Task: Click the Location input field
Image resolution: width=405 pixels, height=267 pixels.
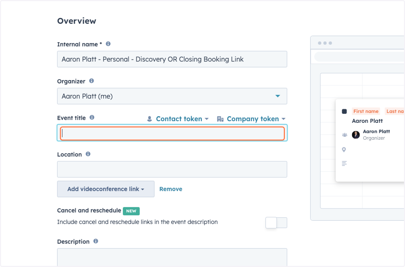Action: (172, 169)
